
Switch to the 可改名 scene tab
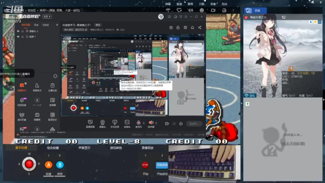coord(45,25)
